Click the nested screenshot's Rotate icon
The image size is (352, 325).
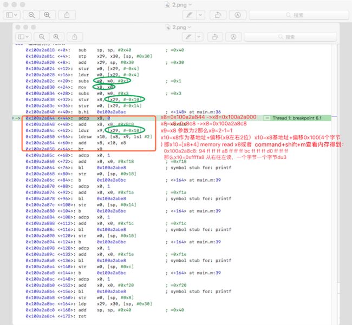pyautogui.click(x=216, y=37)
